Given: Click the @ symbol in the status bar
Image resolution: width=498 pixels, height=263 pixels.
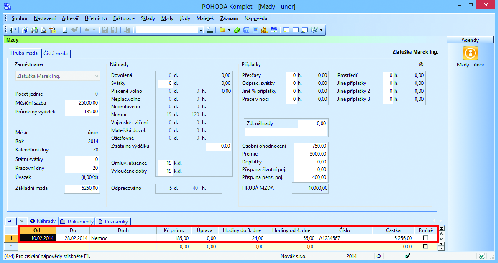Looking at the screenshot, I should [x=378, y=256].
